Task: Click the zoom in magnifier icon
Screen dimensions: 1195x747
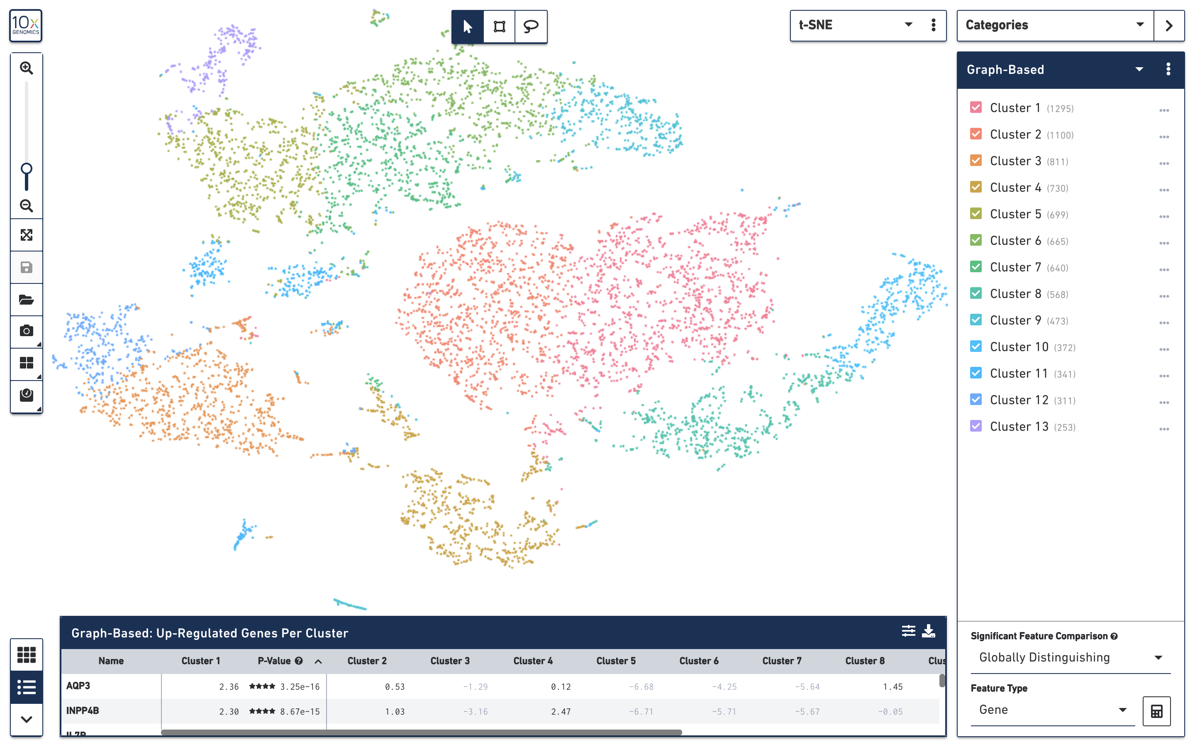Action: (26, 68)
